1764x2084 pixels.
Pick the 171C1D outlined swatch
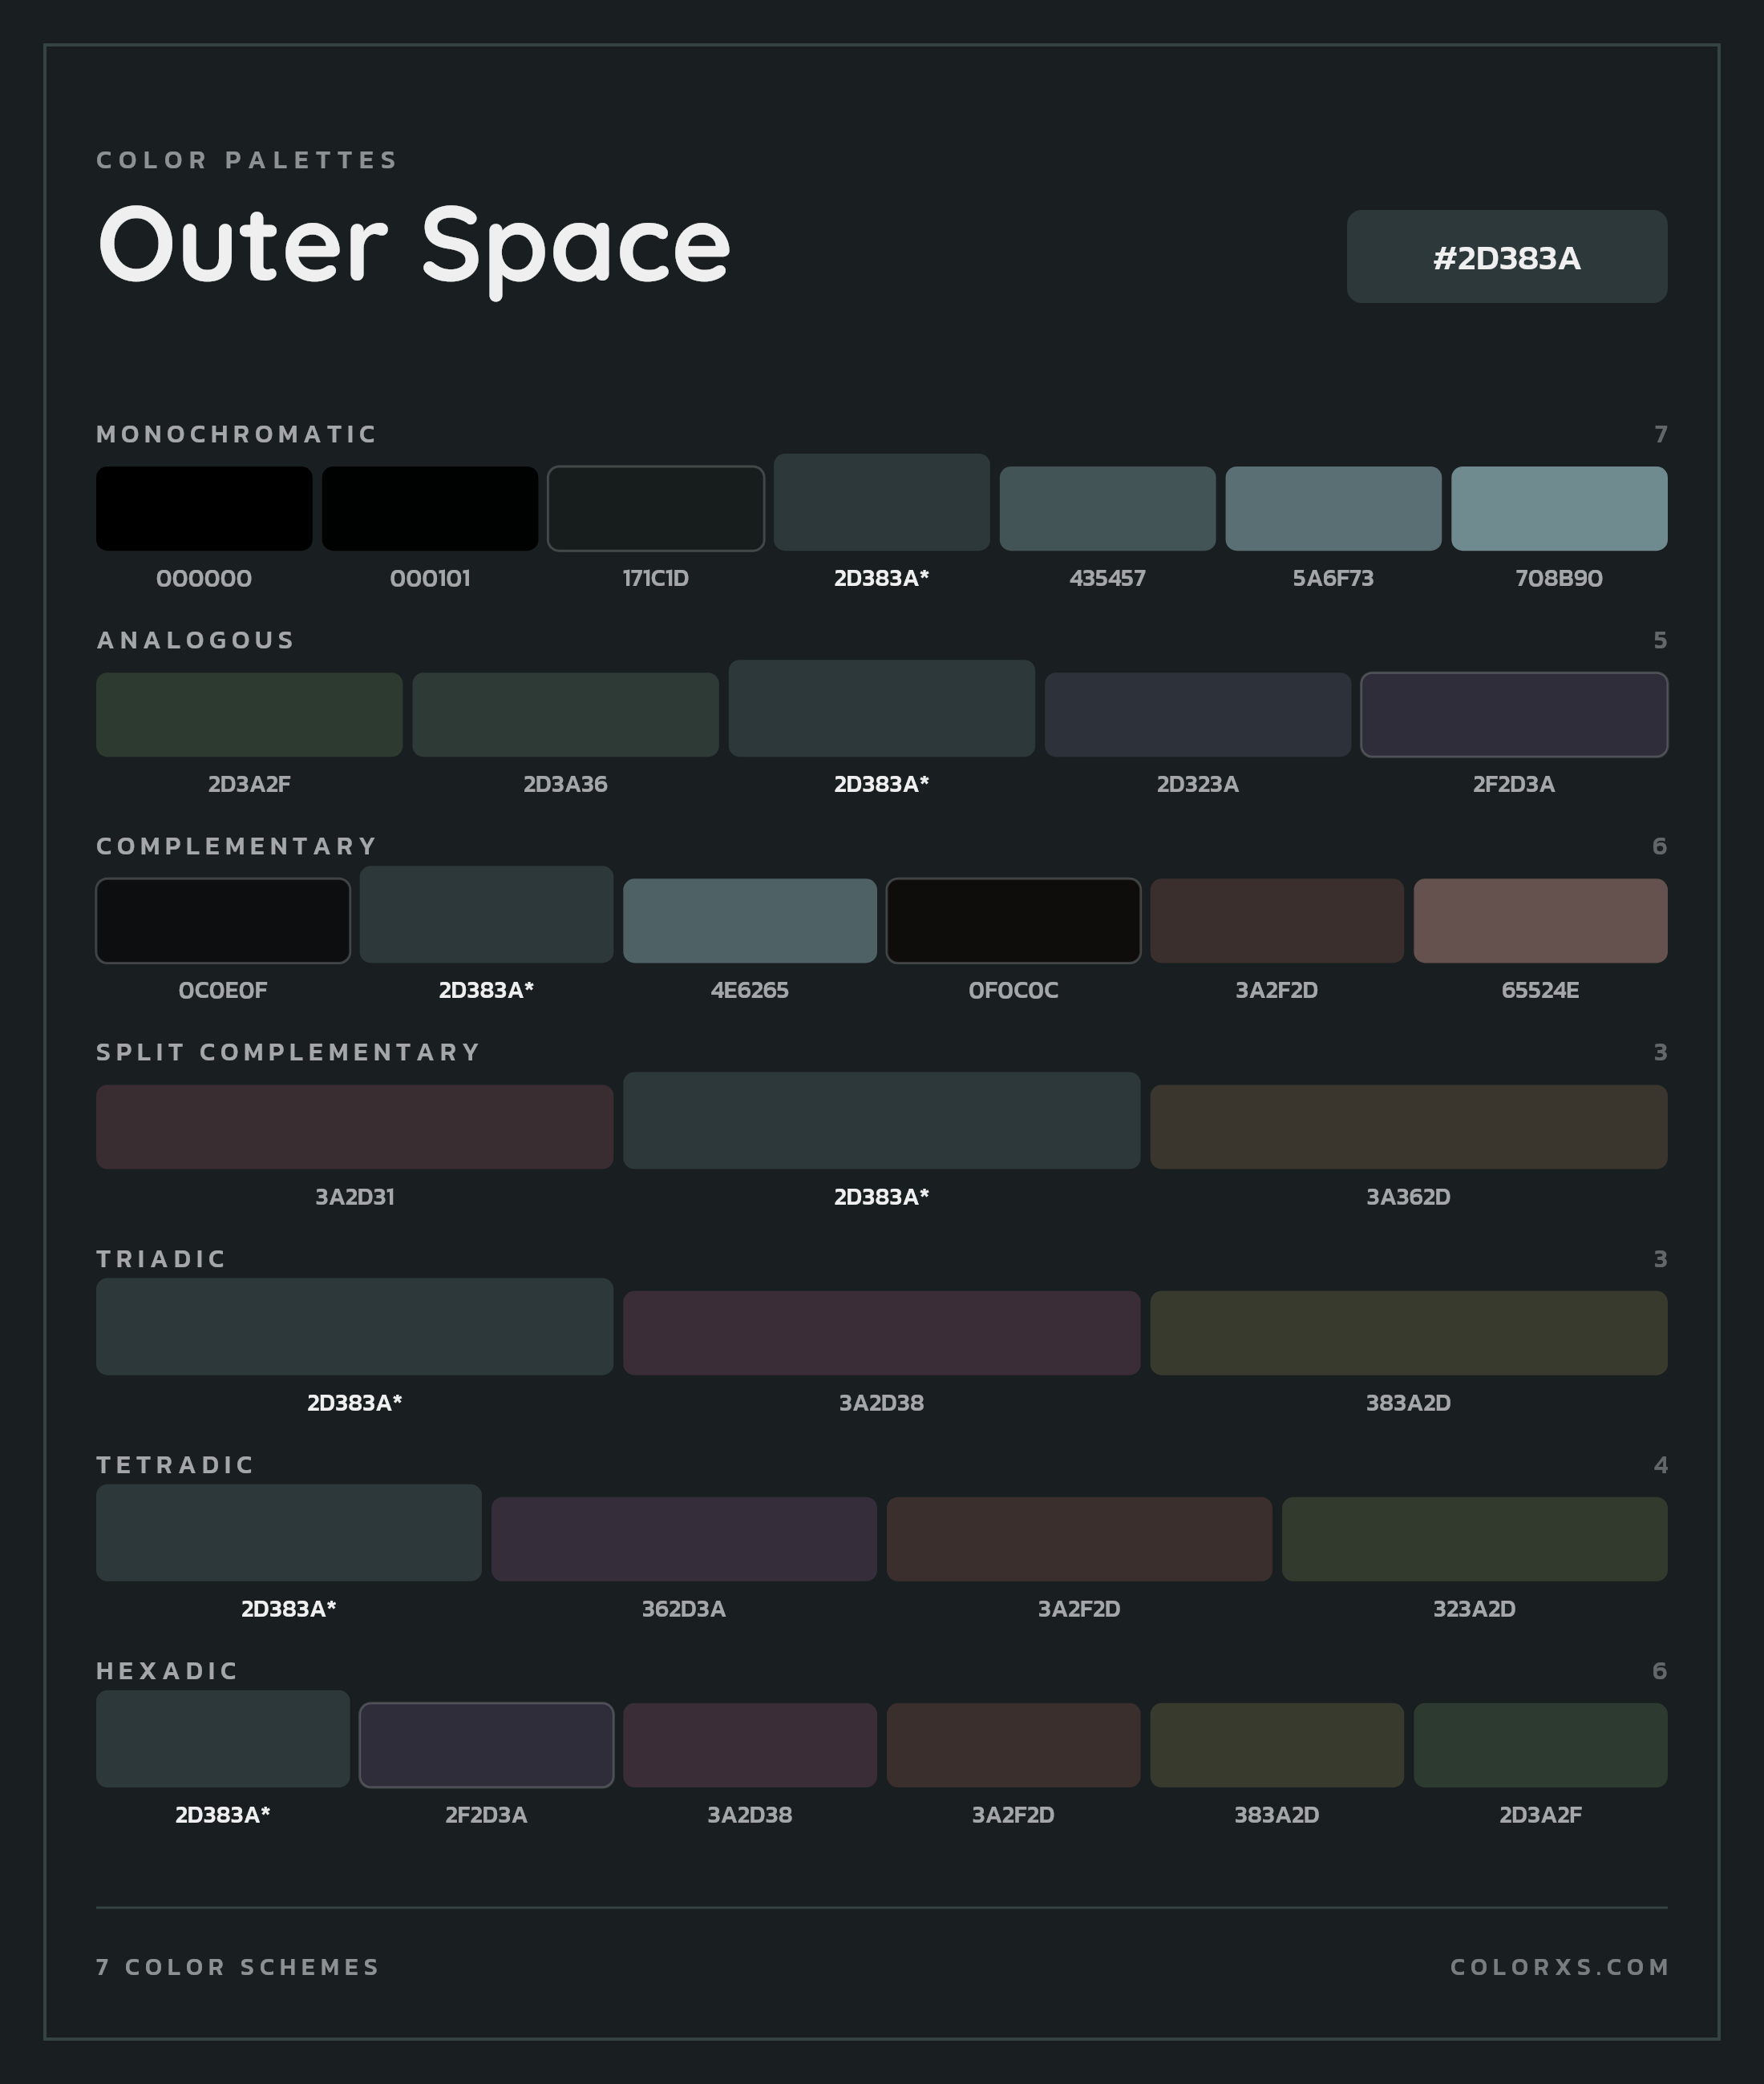tap(656, 507)
